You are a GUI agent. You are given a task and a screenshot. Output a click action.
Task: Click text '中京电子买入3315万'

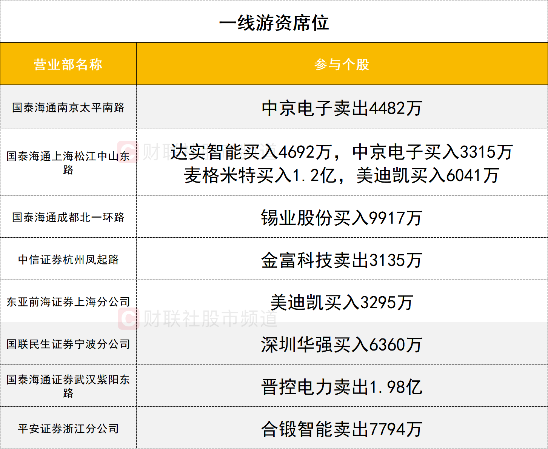(x=433, y=152)
